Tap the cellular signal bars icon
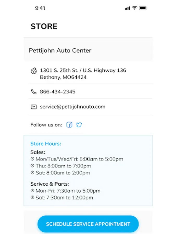This screenshot has height=234, width=176. pyautogui.click(x=127, y=8)
